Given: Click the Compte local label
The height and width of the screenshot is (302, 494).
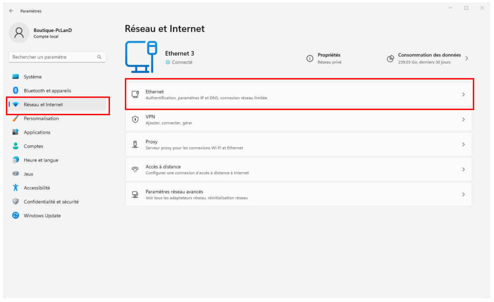Looking at the screenshot, I should point(46,37).
